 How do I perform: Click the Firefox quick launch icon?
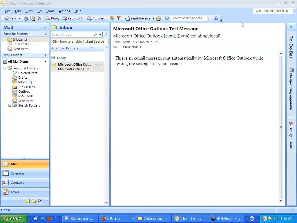tap(50, 218)
